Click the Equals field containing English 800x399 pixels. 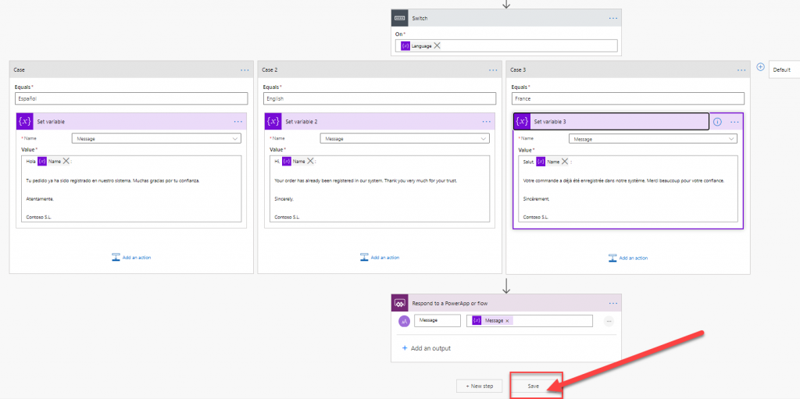(x=379, y=99)
